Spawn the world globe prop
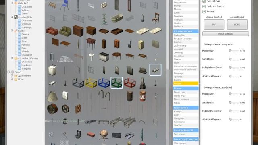The image size is (258, 145). point(104,135)
